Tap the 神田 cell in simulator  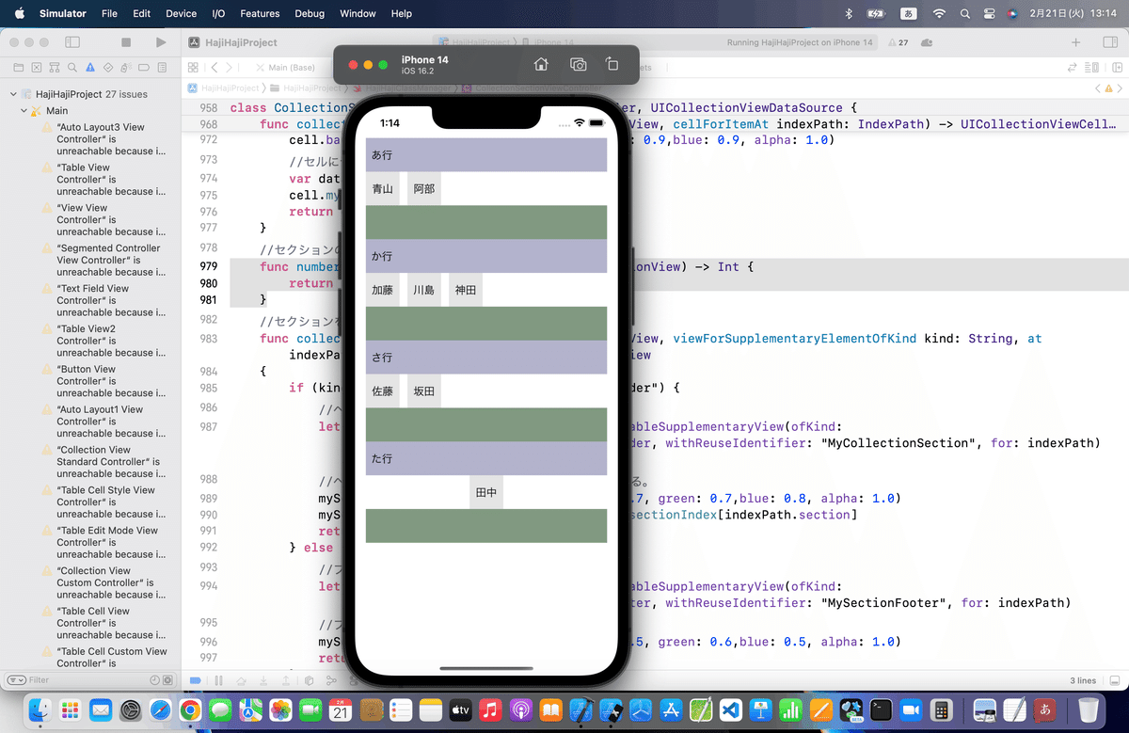click(x=466, y=290)
